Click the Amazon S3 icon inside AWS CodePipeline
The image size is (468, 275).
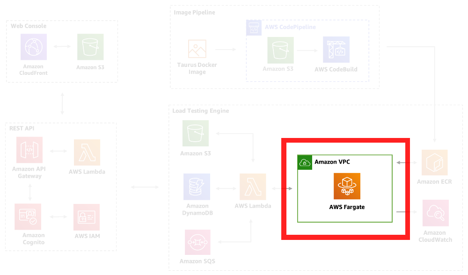[x=280, y=50]
